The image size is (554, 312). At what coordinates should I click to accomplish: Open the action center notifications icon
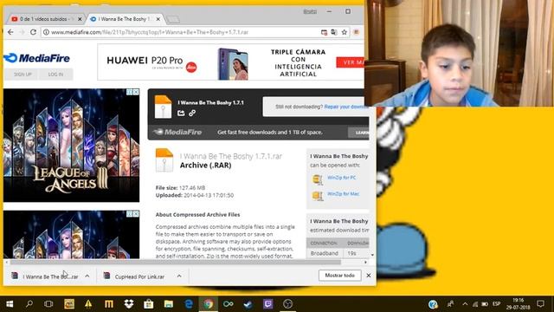(x=540, y=304)
